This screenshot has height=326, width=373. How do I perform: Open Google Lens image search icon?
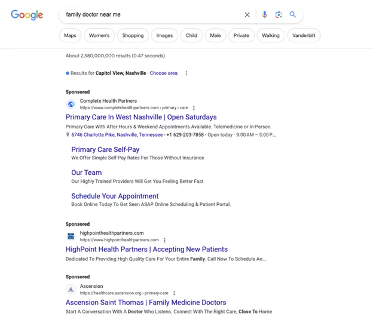tap(279, 15)
